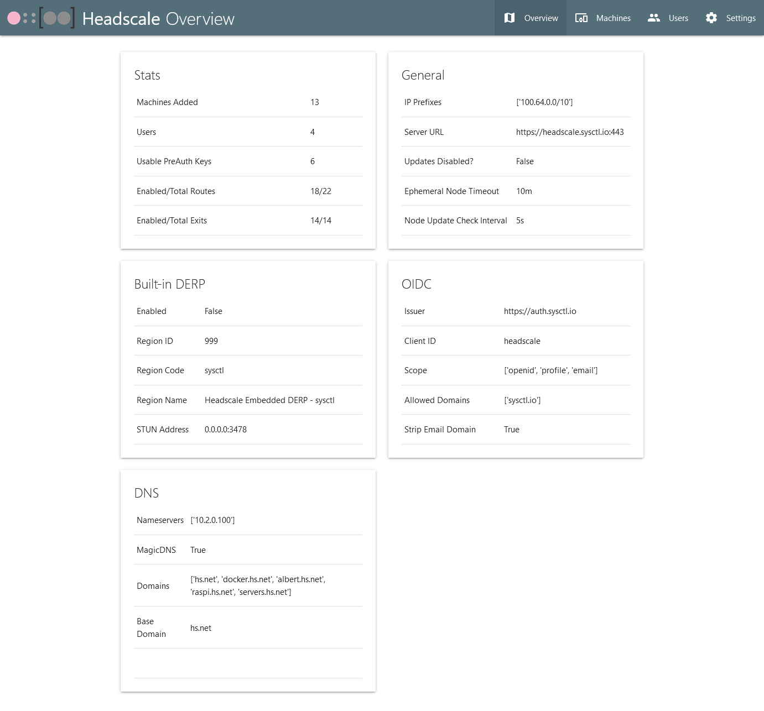This screenshot has width=764, height=711.
Task: Select the Enabled/Total Routes value 18/22
Action: (320, 191)
